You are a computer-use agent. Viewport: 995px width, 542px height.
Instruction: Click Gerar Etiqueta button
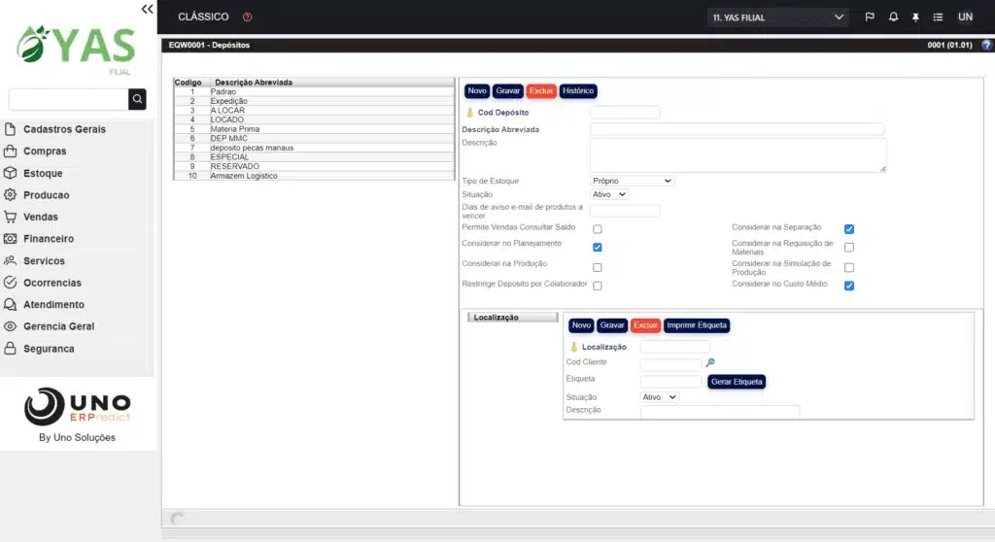click(737, 382)
